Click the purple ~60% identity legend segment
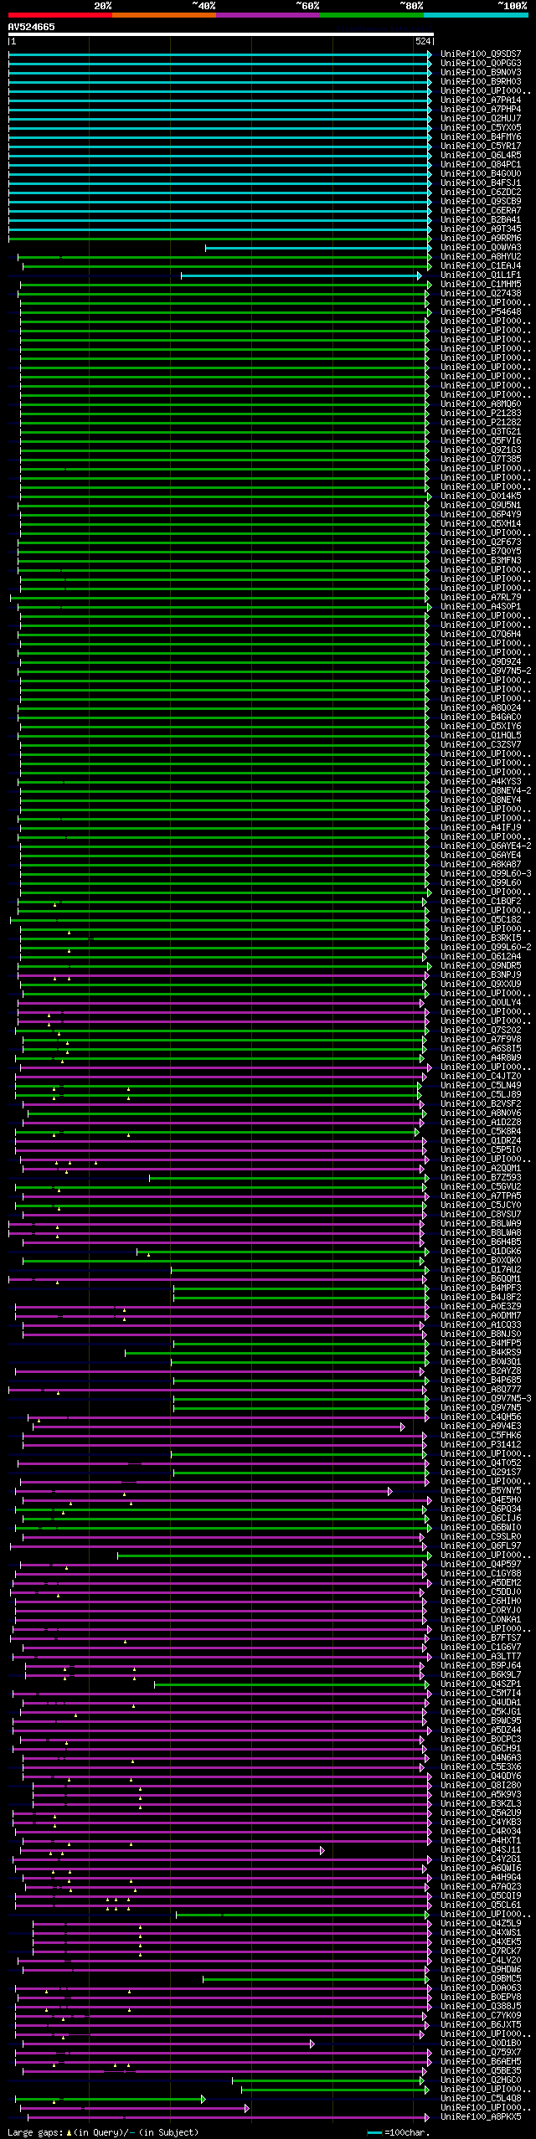This screenshot has height=2139, width=536. click(x=267, y=15)
